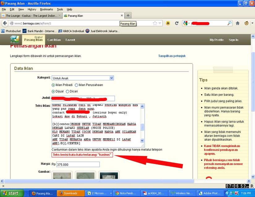Open the klikBCA Individual bookmark

click(x=71, y=31)
